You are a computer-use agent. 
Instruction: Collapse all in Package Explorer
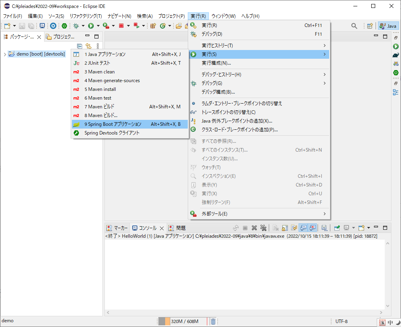pos(79,46)
